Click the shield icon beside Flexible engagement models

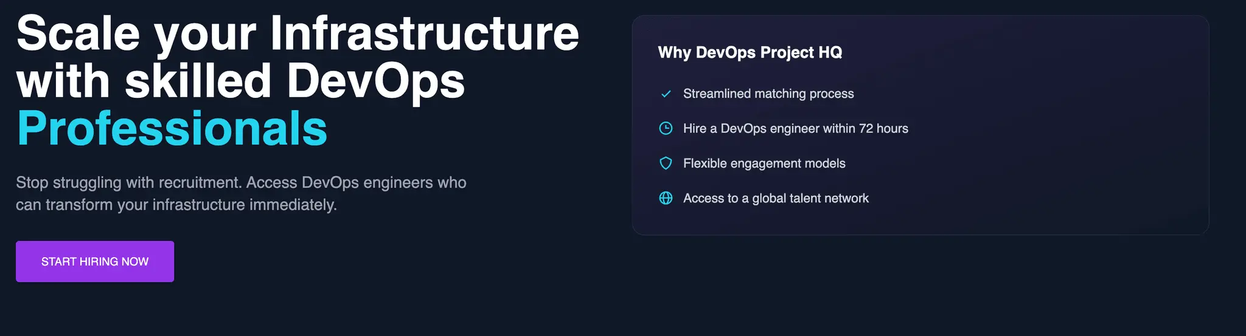pos(666,163)
